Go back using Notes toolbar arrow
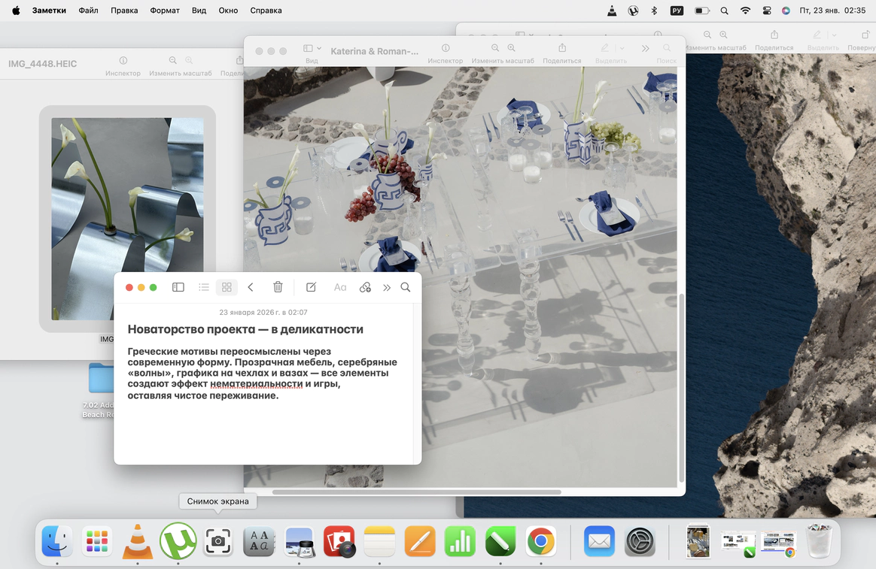This screenshot has height=569, width=876. pos(251,287)
